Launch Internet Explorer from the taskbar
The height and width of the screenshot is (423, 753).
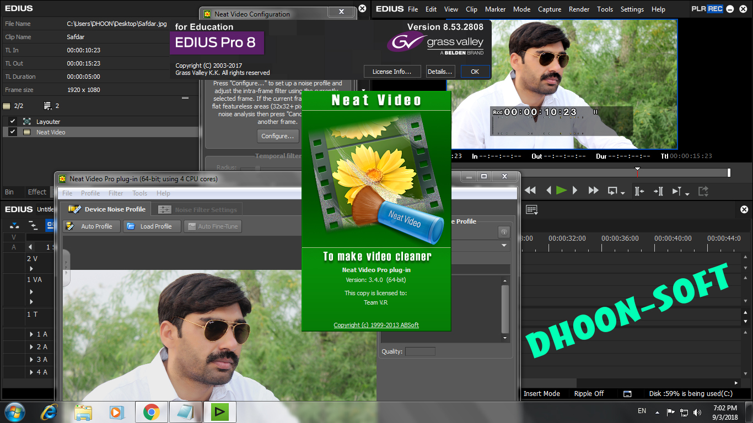point(49,411)
